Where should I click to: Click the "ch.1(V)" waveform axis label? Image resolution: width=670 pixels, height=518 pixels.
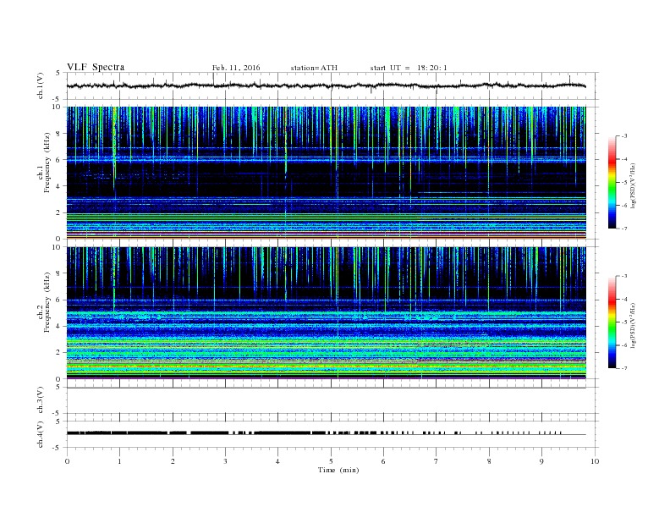(x=41, y=85)
